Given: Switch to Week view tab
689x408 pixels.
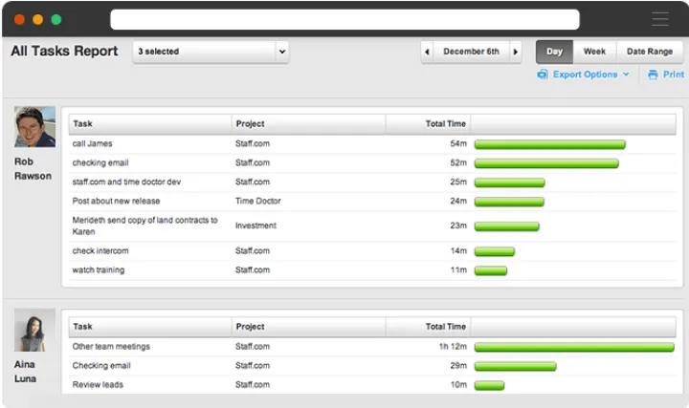Looking at the screenshot, I should tap(594, 52).
